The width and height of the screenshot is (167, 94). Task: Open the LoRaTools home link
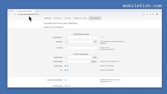click(47, 18)
